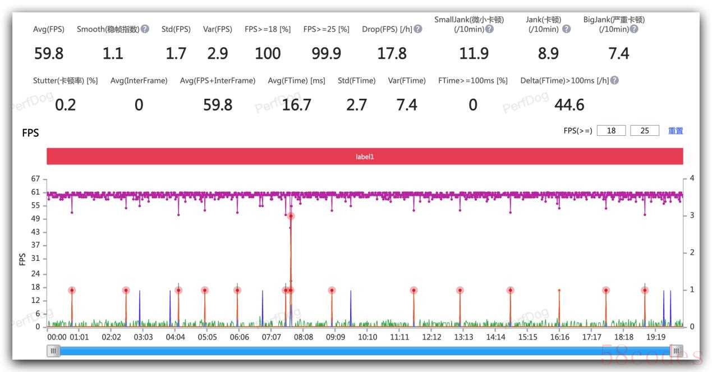The height and width of the screenshot is (372, 712).
Task: Focus the FPS threshold field showing 25
Action: [x=645, y=131]
